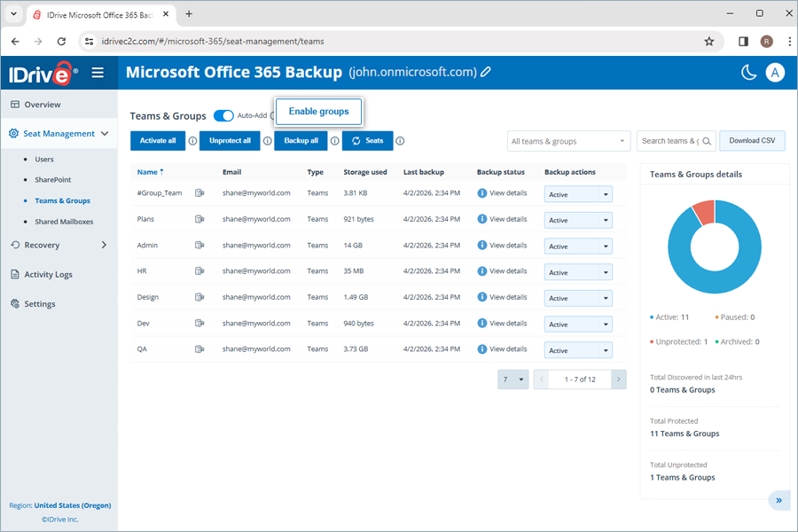The image size is (798, 532).
Task: Click the hamburger menu icon beside IDrive logo
Action: pos(98,73)
